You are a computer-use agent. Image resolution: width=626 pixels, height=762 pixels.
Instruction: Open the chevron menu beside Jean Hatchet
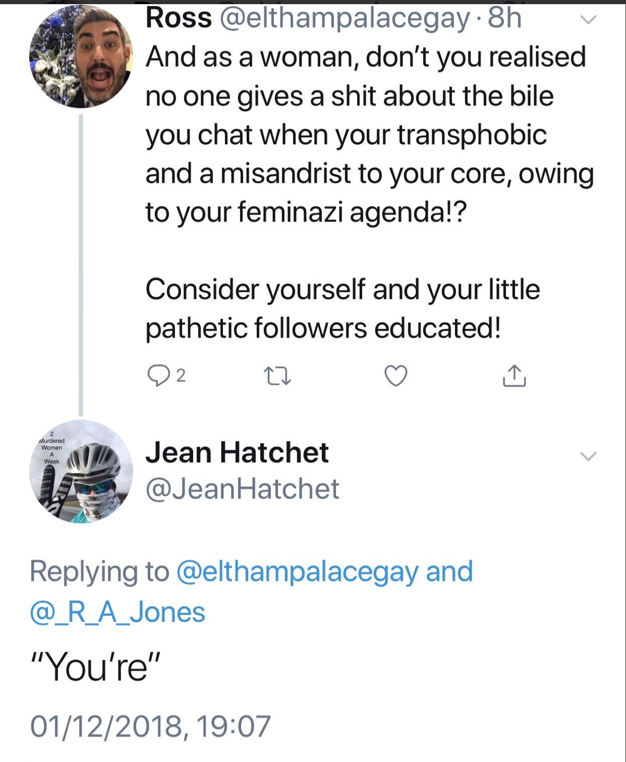[588, 456]
